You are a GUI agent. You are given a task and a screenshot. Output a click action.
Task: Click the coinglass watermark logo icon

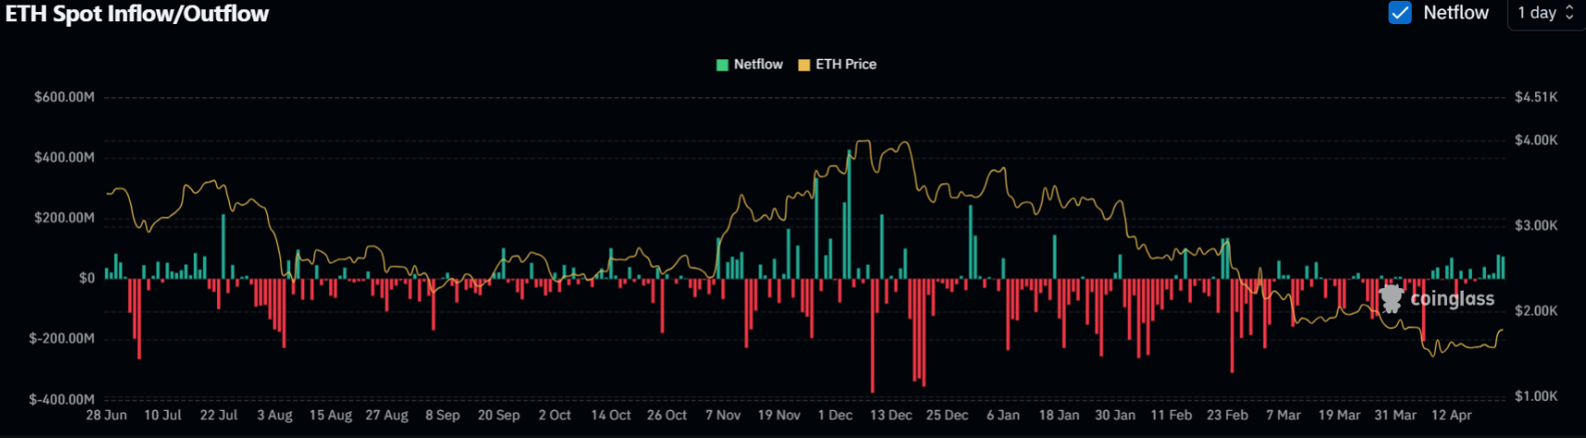click(x=1391, y=299)
